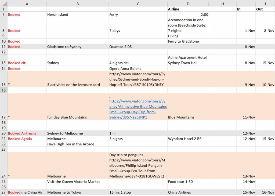Select the '12-Nov' cell in row 20
This screenshot has width=275, height=196.
click(x=246, y=133)
